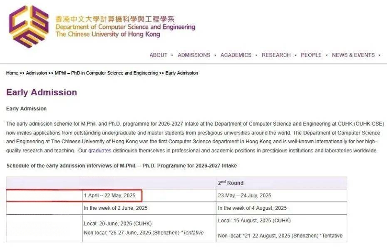Expand the dropdown arrow beside ACADEMICS

coord(256,55)
